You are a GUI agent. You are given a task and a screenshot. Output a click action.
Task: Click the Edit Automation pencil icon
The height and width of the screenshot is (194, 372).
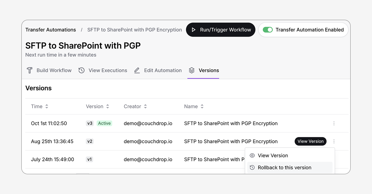137,71
